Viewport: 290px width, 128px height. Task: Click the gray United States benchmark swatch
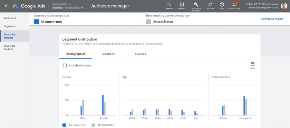tap(149, 22)
